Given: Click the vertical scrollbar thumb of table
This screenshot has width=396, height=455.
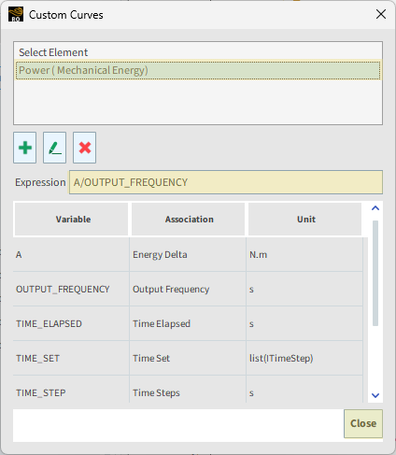Looking at the screenshot, I should (375, 273).
